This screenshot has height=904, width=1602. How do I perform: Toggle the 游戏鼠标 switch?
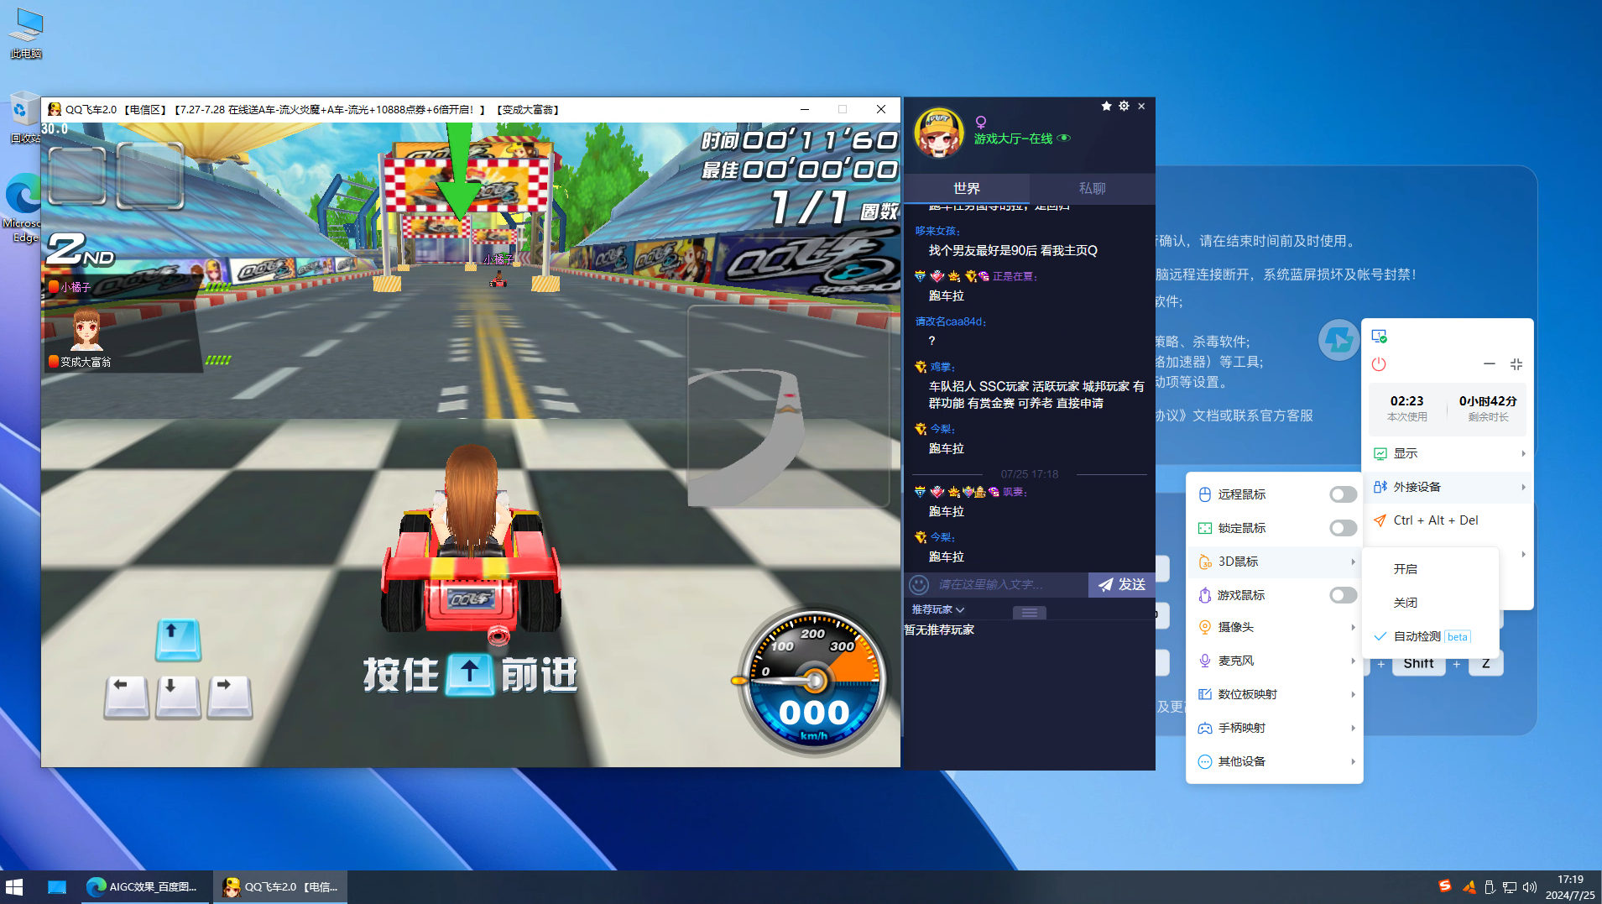(x=1343, y=595)
